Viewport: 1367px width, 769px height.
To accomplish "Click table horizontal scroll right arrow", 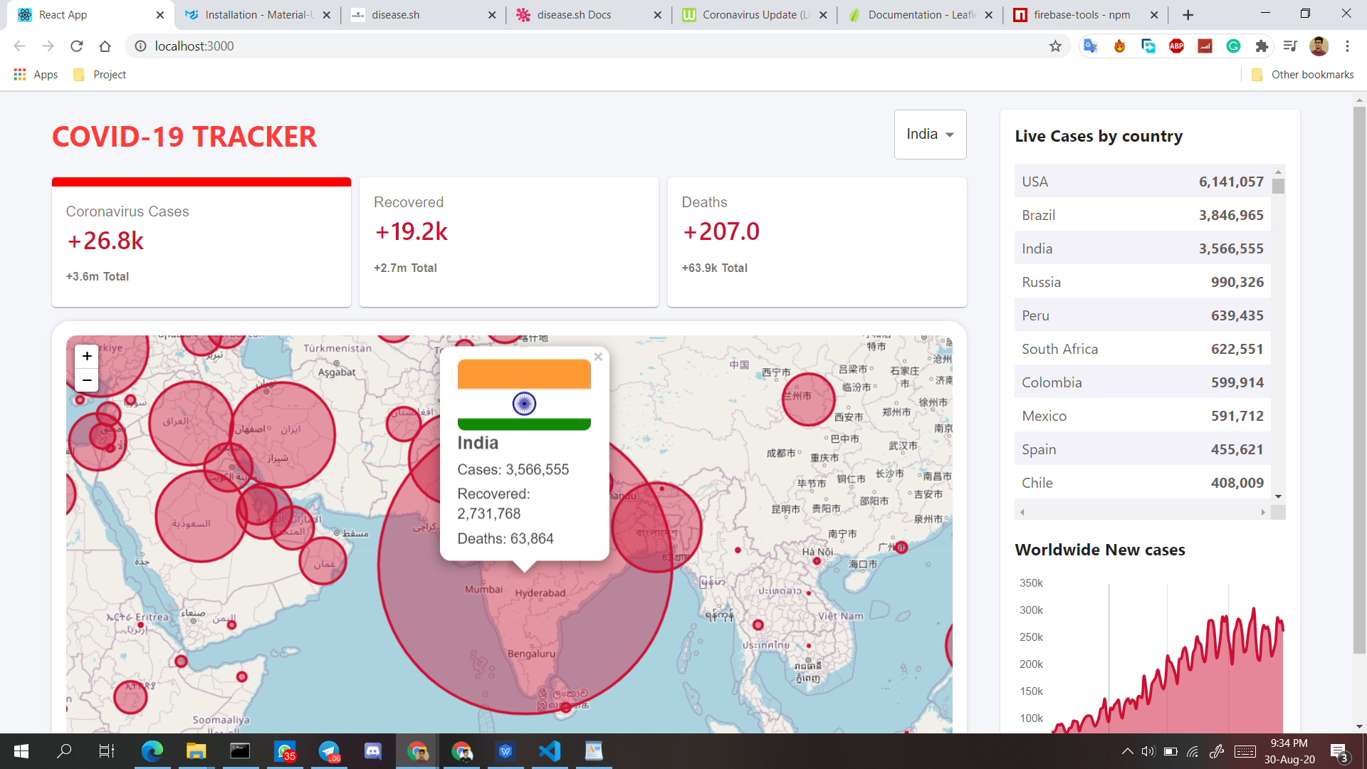I will [1264, 512].
